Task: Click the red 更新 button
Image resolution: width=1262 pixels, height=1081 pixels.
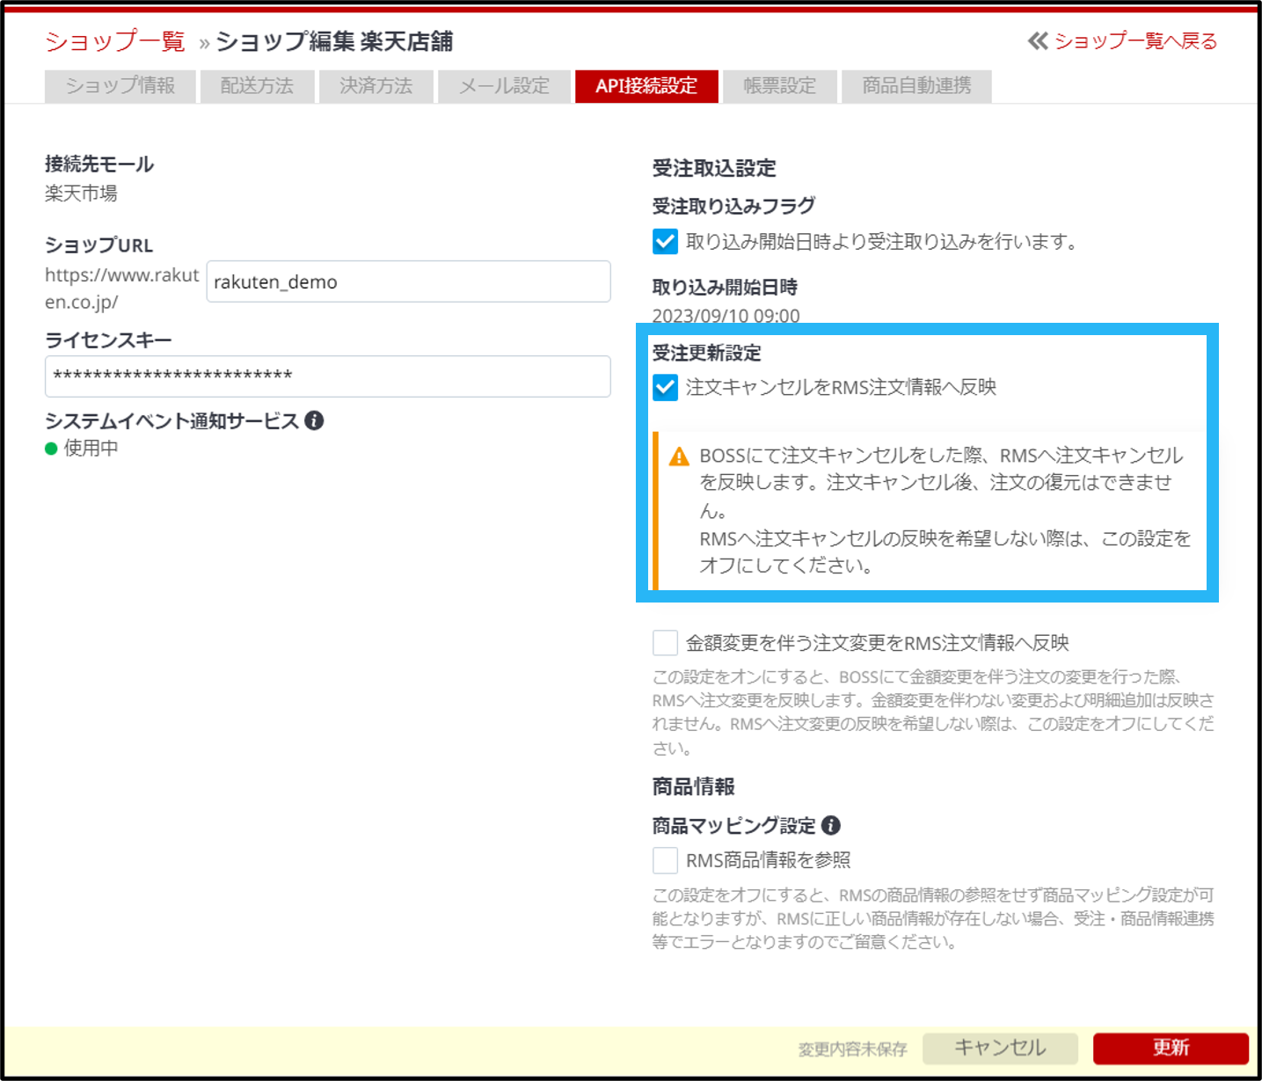Action: (x=1171, y=1048)
